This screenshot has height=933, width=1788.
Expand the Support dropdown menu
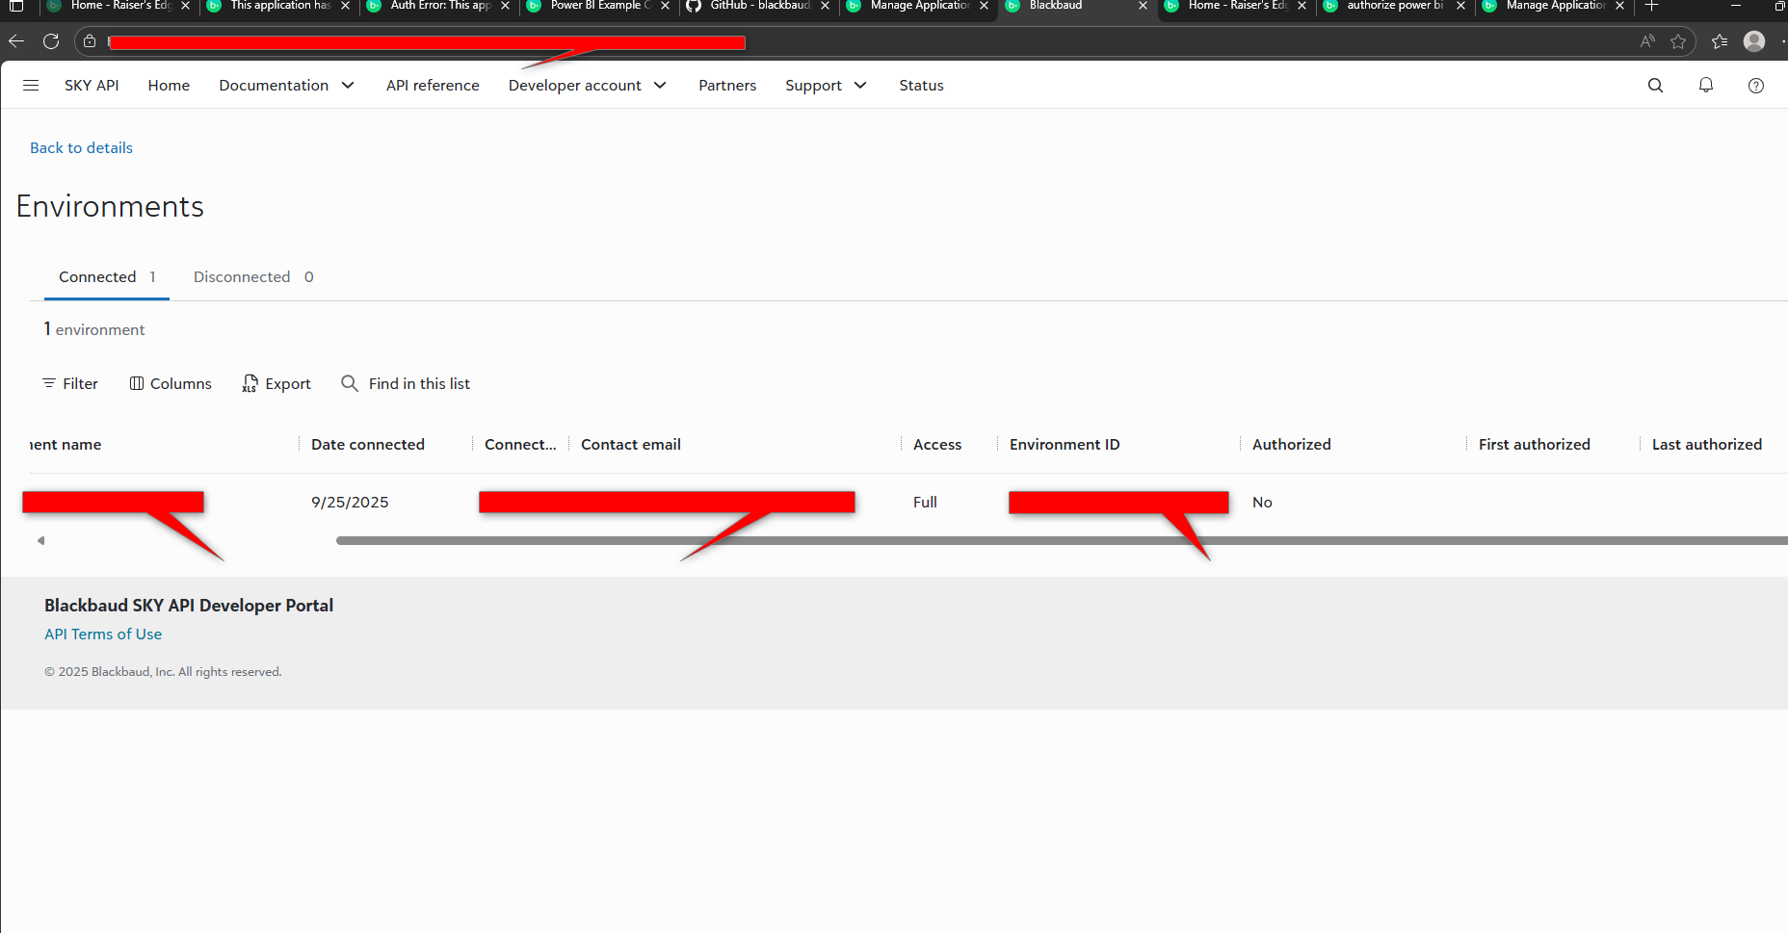[x=827, y=86]
